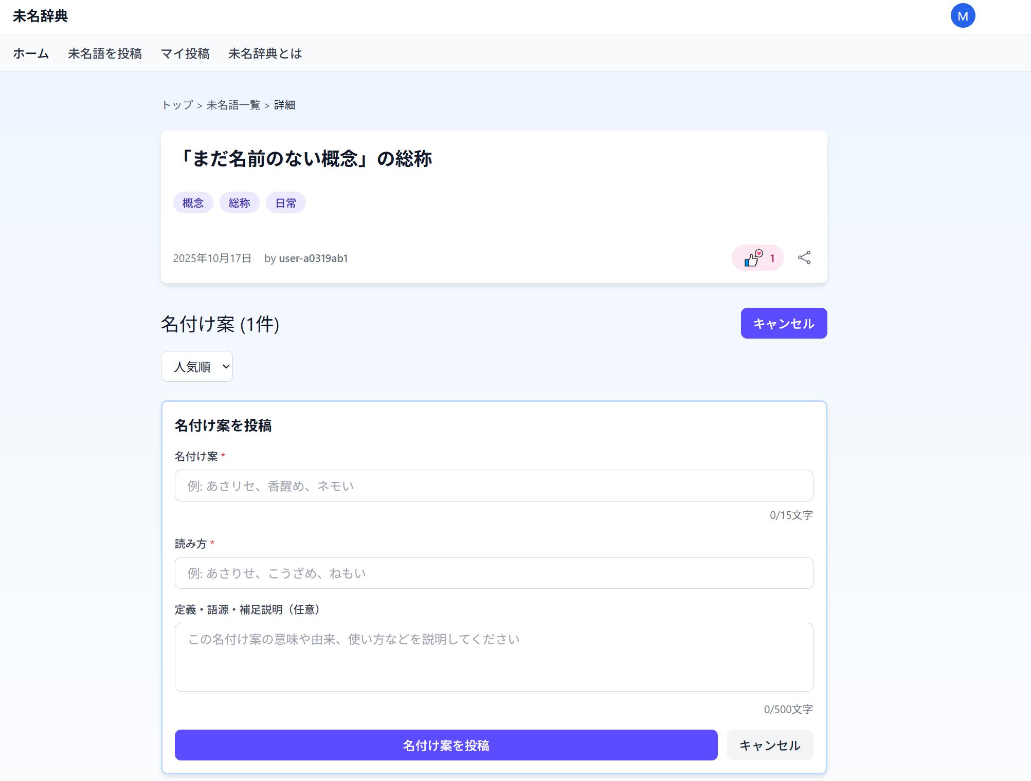Focus the 名付け案 input field

coord(494,486)
